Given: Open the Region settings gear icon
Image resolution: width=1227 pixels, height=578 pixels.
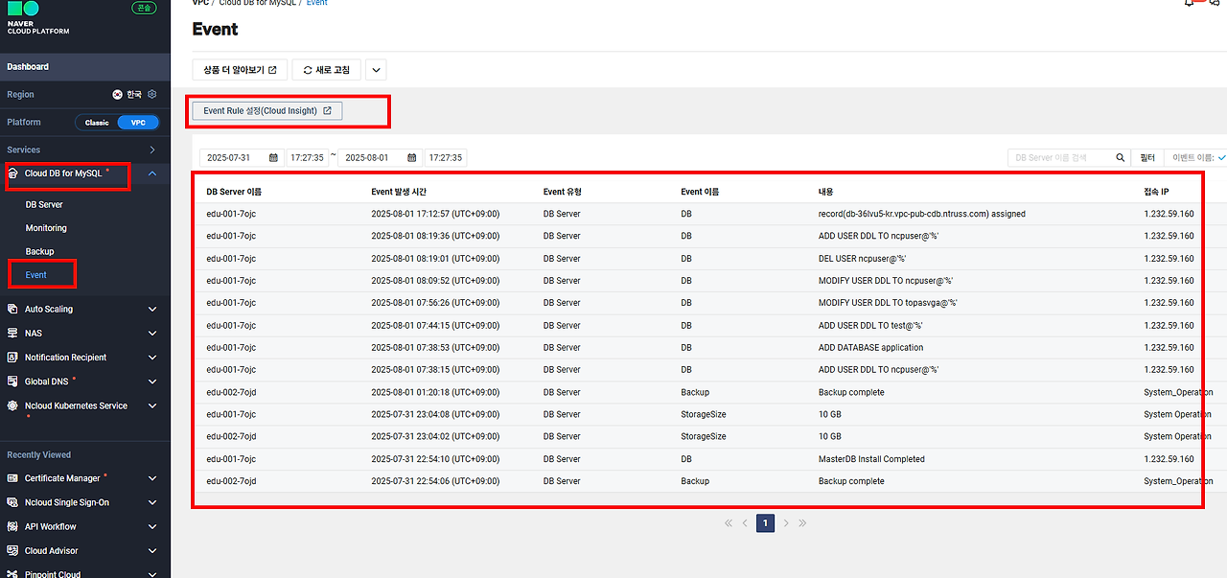Looking at the screenshot, I should pyautogui.click(x=151, y=95).
